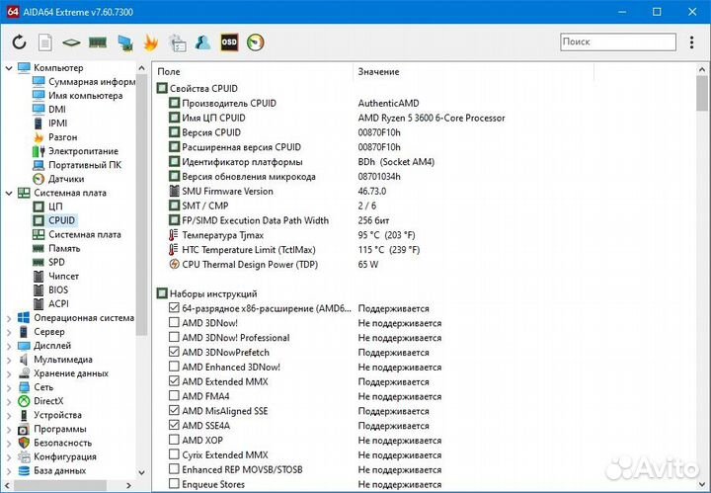
Task: Open the OSD panel icon
Action: (x=229, y=42)
